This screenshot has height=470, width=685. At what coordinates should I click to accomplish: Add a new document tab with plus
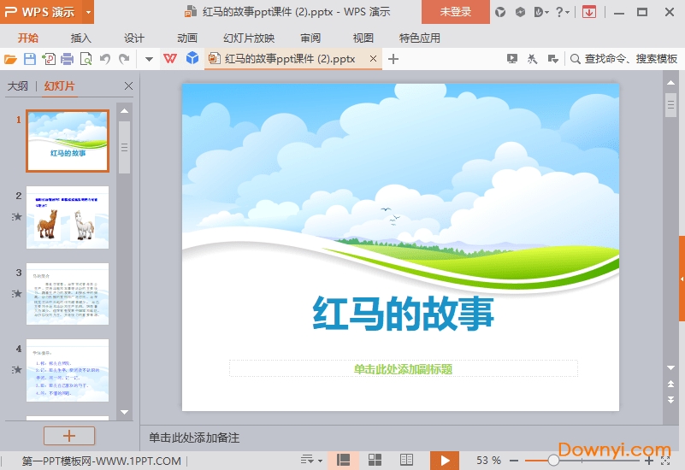click(393, 59)
